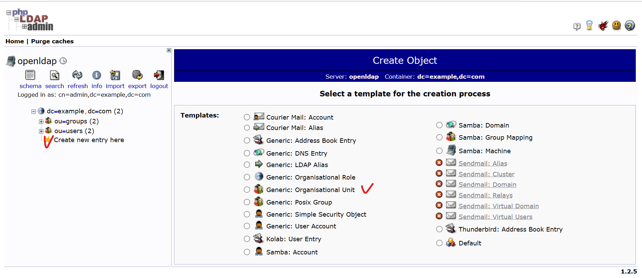This screenshot has width=642, height=278.
Task: Click the disabled Sendmail: Cluster template
Action: point(487,174)
